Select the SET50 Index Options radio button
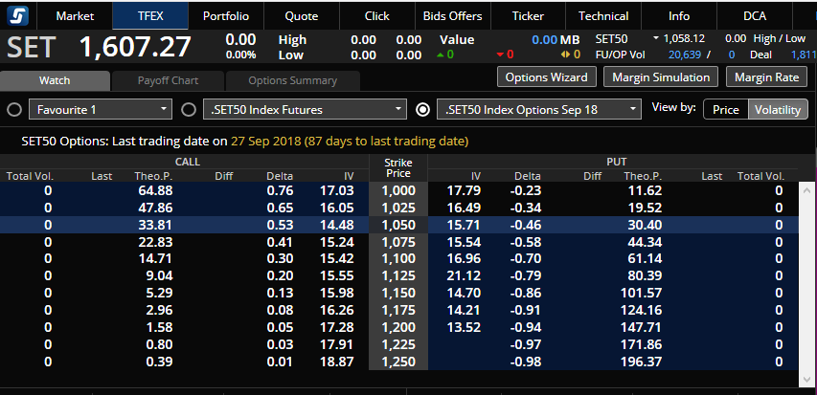Image resolution: width=817 pixels, height=395 pixels. [423, 109]
